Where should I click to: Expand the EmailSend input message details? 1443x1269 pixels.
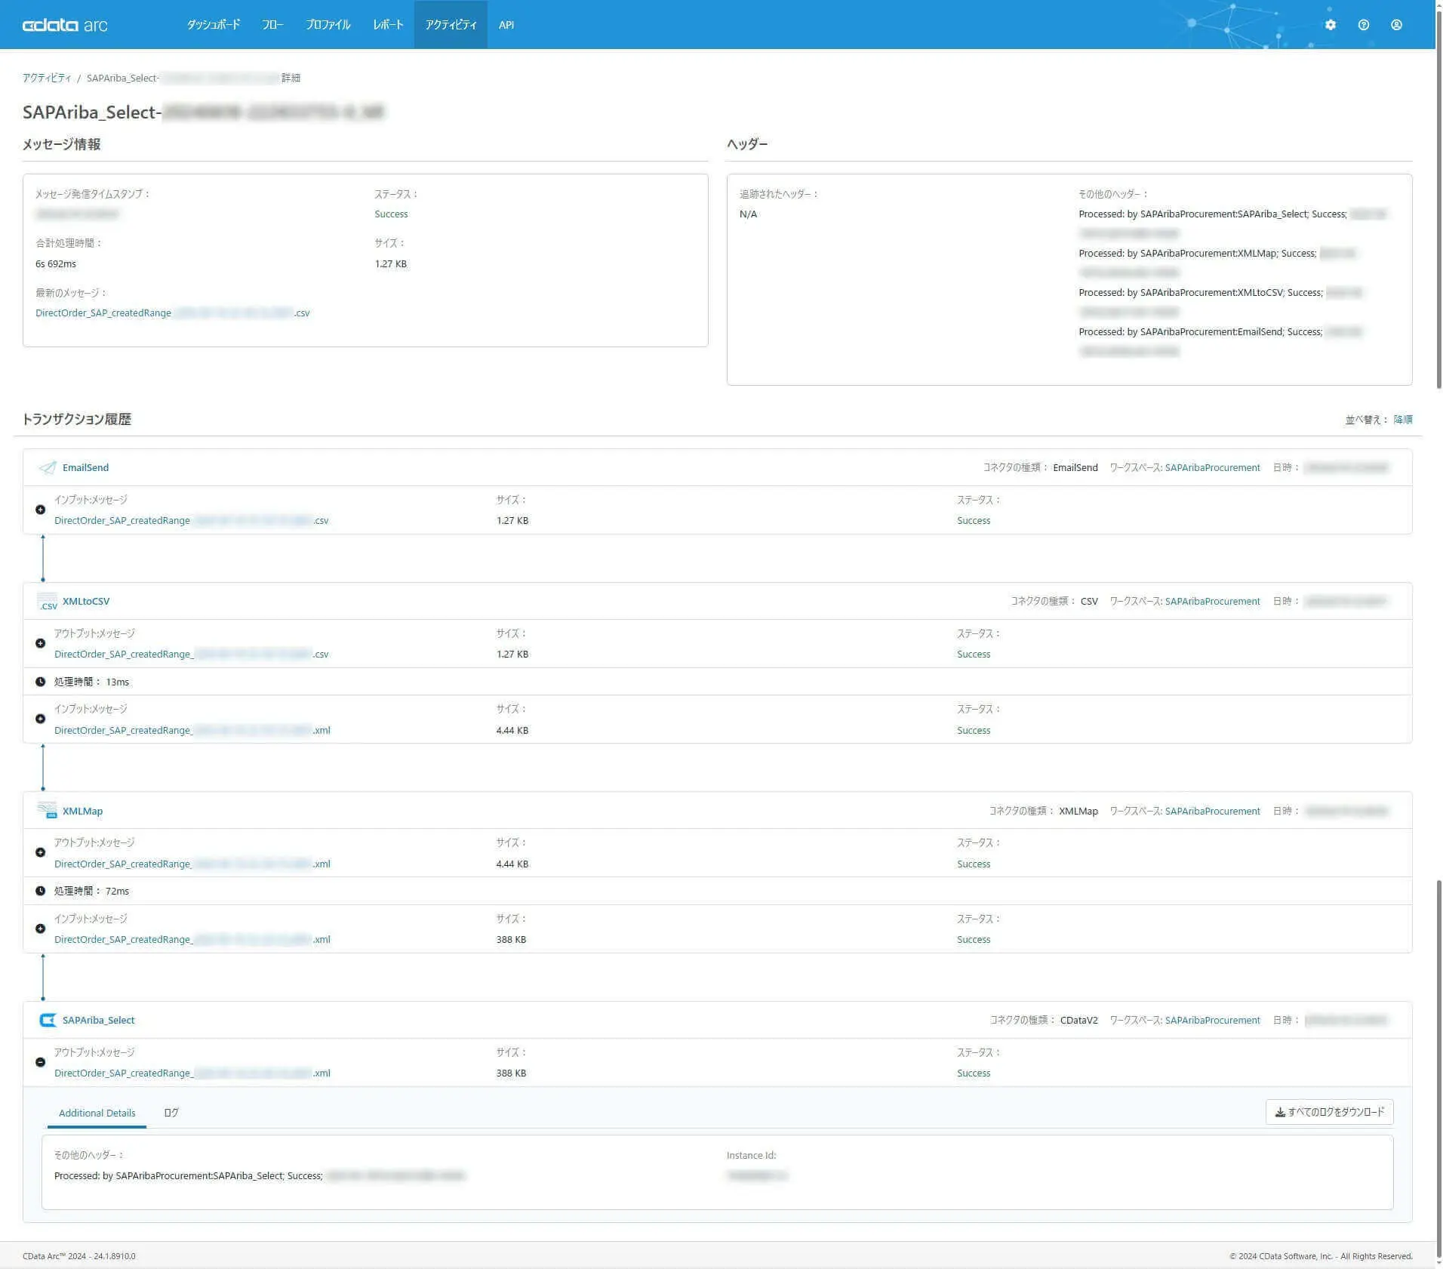(x=40, y=510)
